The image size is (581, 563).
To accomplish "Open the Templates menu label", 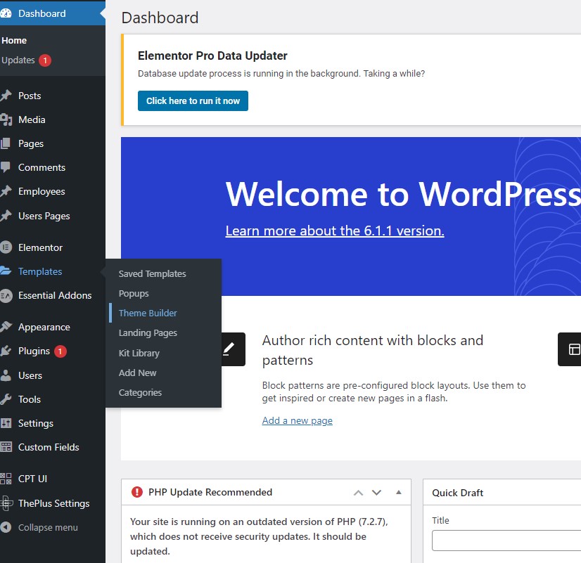I will [x=40, y=271].
